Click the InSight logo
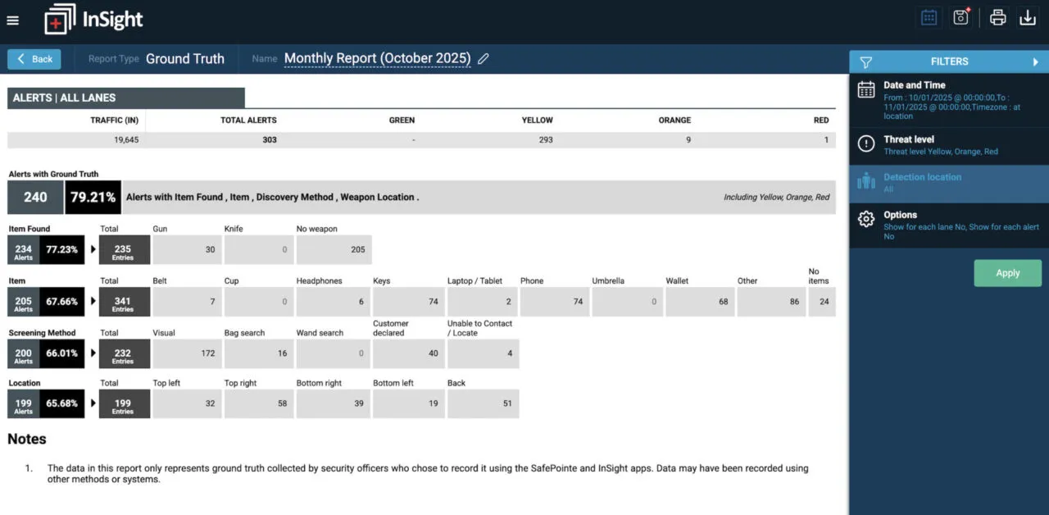The width and height of the screenshot is (1049, 515). [x=93, y=20]
